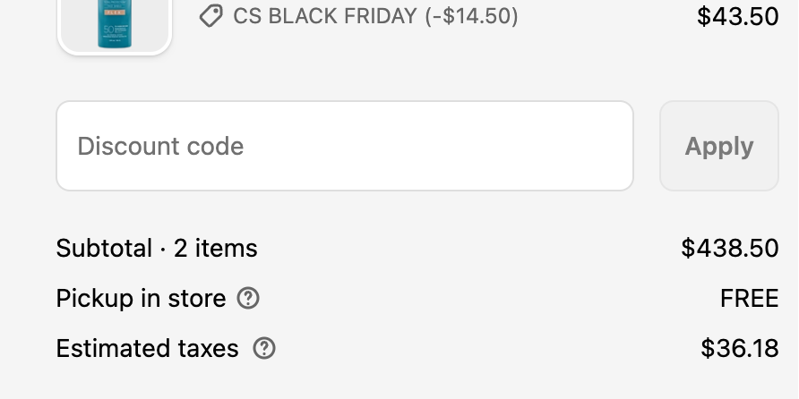
Task: Click the Discount code placeholder text
Action: coord(160,146)
